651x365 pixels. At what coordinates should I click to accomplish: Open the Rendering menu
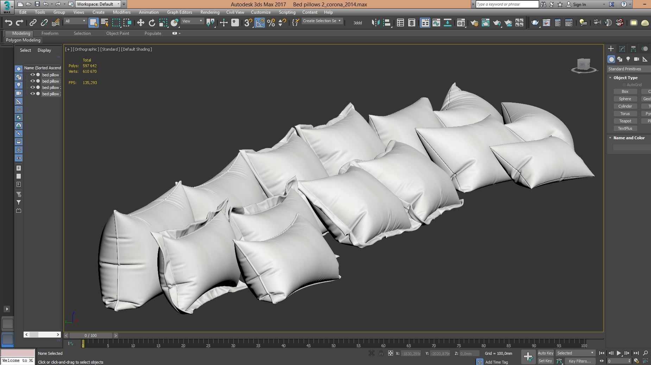point(210,12)
